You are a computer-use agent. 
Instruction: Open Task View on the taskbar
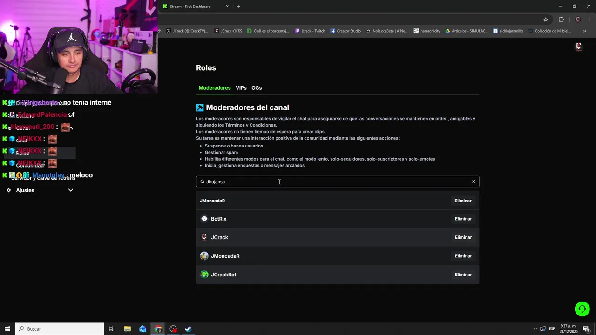(112, 329)
